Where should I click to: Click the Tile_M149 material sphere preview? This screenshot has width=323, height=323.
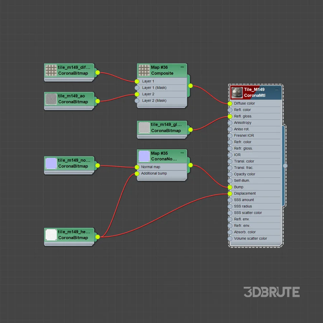click(237, 93)
